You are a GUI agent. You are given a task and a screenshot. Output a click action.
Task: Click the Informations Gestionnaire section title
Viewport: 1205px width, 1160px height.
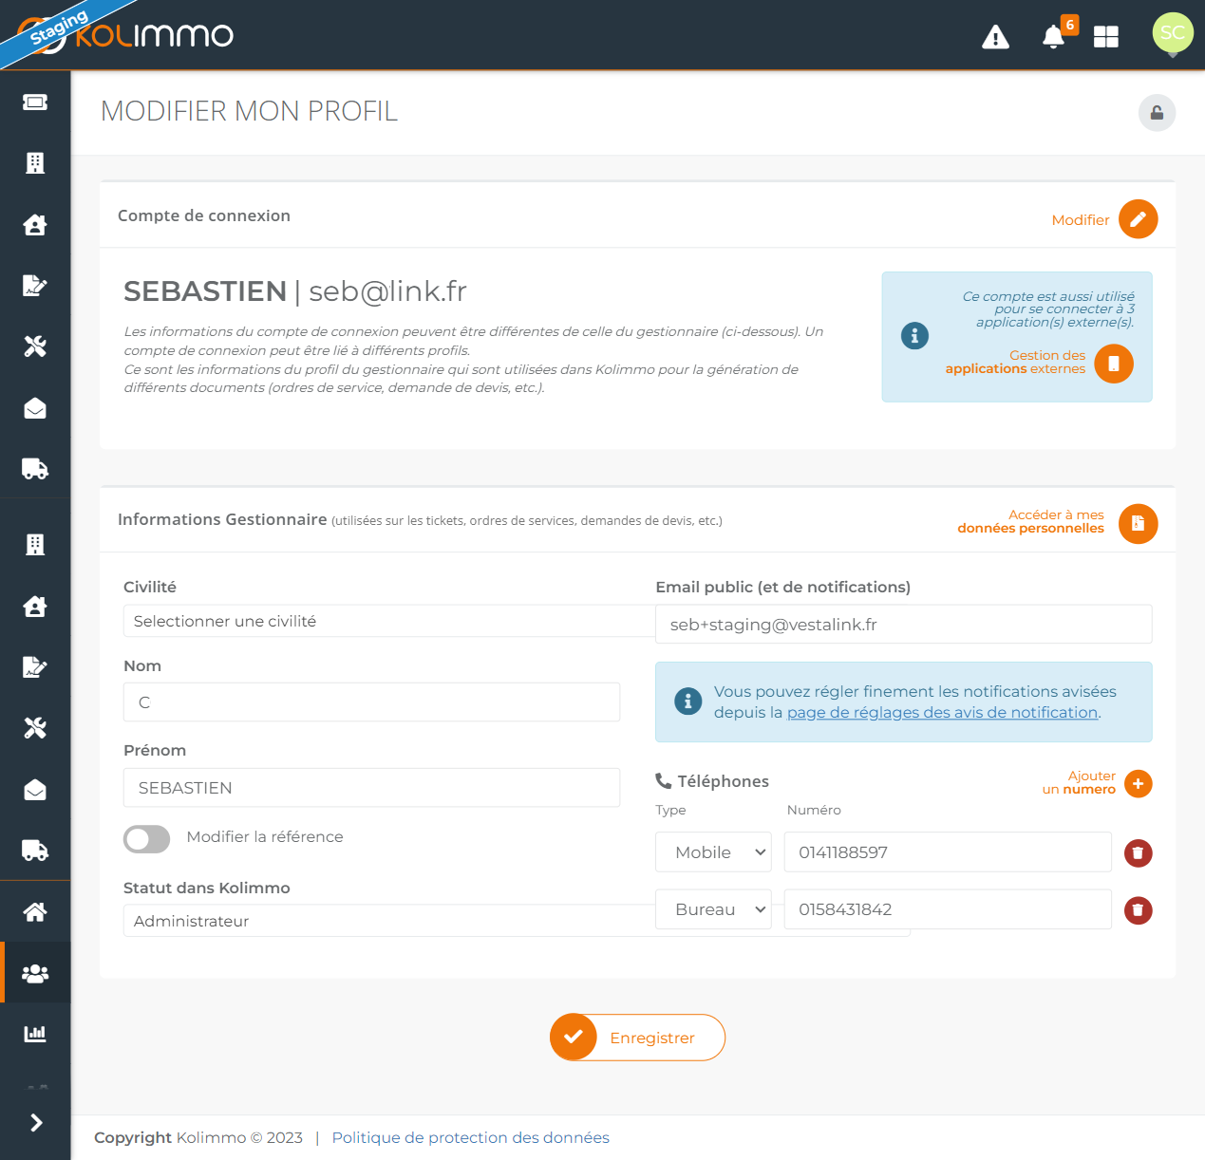click(x=222, y=519)
